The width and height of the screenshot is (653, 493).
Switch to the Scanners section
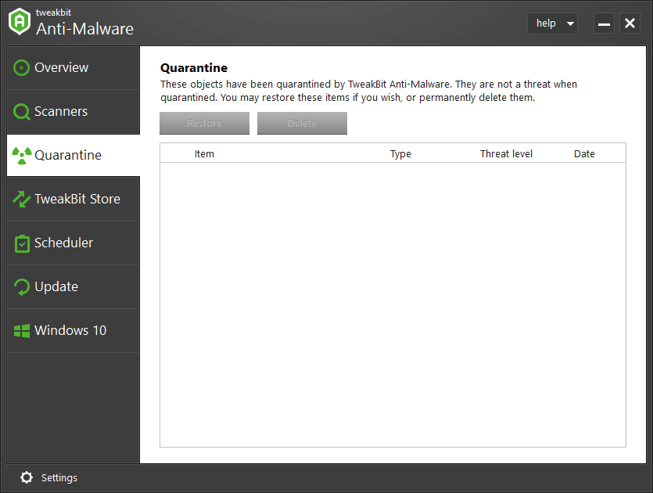pos(61,112)
